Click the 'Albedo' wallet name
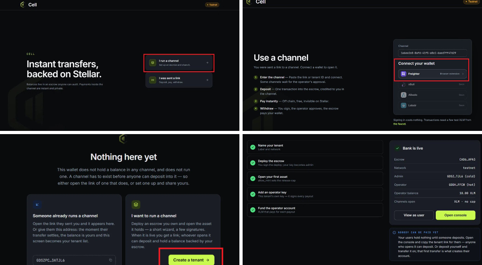This screenshot has width=482, height=265. point(413,95)
